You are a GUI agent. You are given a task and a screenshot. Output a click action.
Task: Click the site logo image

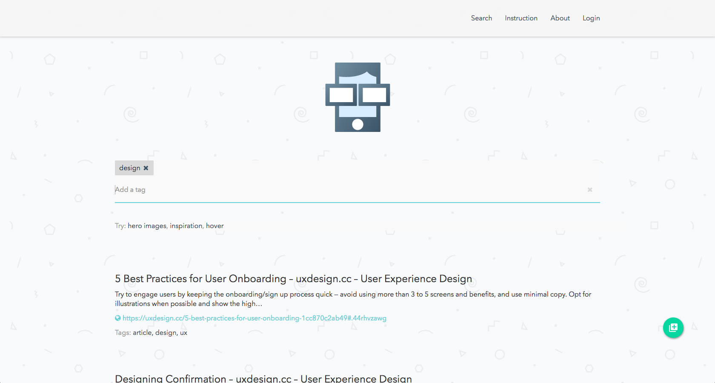tap(357, 97)
